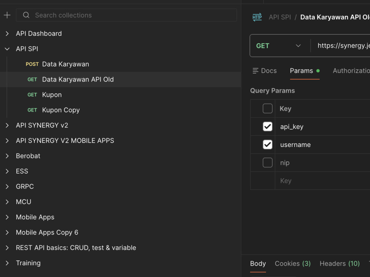Select the Berobat collection name

pyautogui.click(x=28, y=156)
